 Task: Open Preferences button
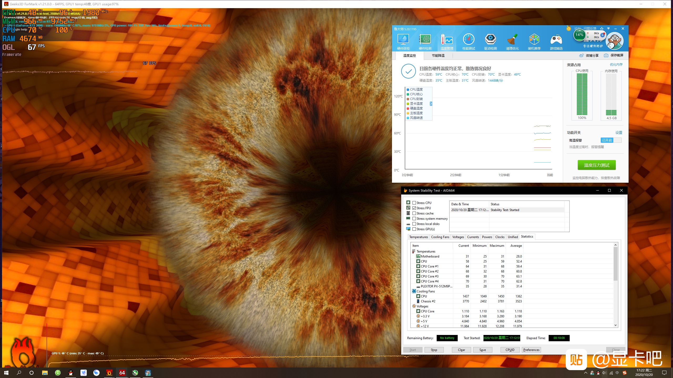click(531, 350)
